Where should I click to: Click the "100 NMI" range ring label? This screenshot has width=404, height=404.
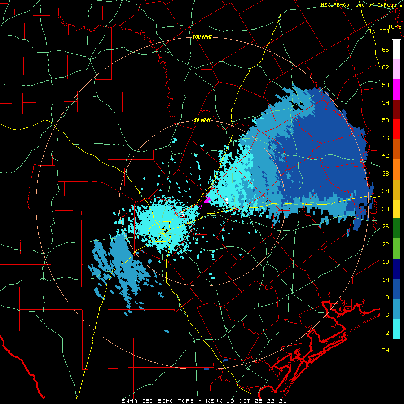[x=202, y=37]
